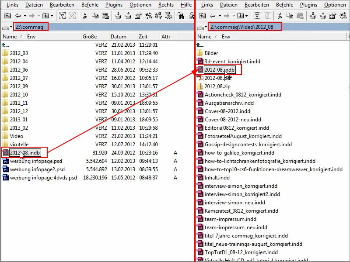Select Ausgabenarchiv.indd in right panel
This screenshot has height=262, width=350.
(x=229, y=103)
